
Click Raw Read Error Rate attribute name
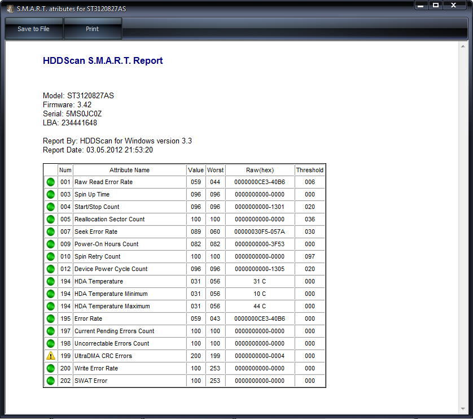103,182
